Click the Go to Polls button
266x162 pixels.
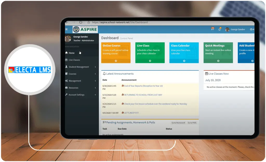(192, 123)
